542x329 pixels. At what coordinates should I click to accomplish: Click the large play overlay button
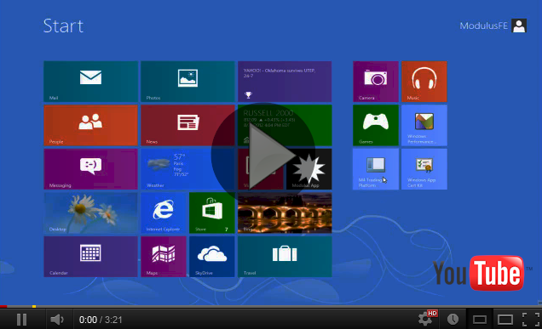(x=263, y=155)
